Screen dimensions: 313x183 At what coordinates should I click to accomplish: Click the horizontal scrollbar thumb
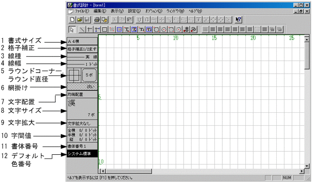128,171
